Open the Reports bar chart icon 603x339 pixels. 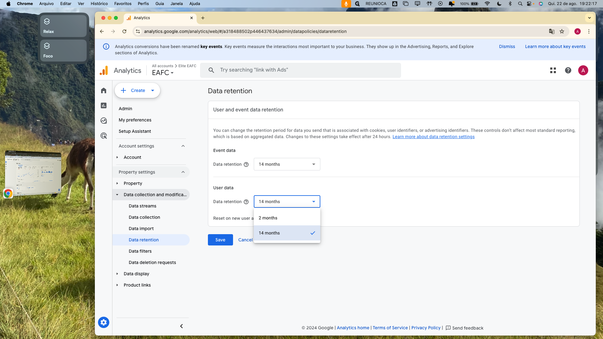point(104,106)
